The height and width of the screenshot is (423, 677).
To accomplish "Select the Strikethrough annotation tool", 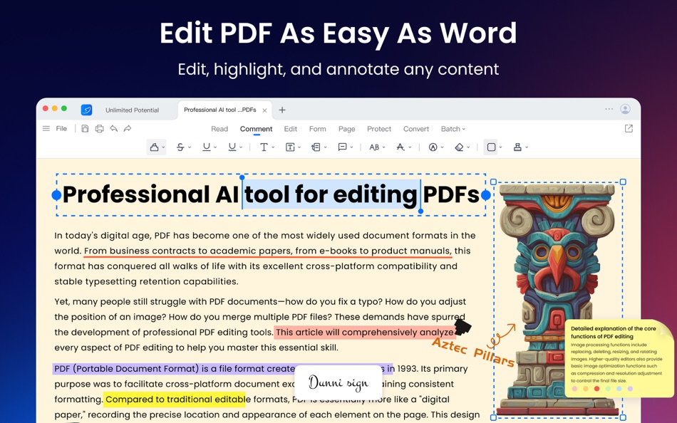I will pos(181,147).
